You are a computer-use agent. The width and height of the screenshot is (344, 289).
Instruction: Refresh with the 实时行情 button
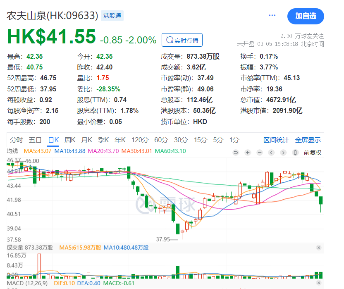point(182,40)
